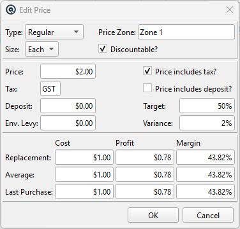Click the Replacement profit field

point(145,157)
